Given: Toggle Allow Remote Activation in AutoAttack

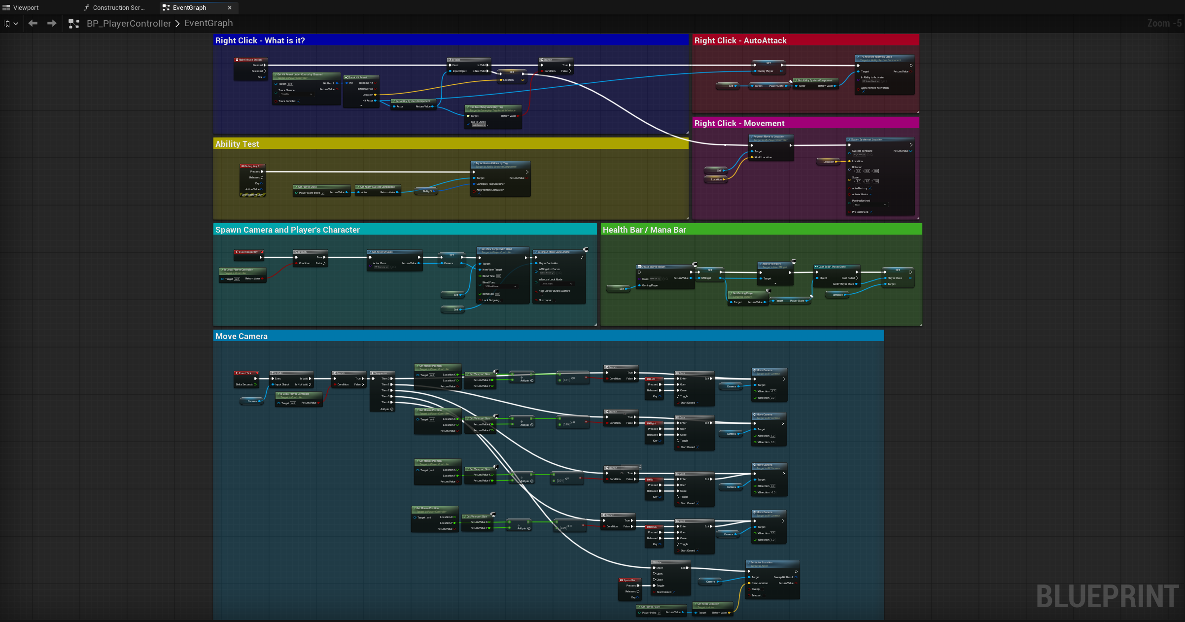Looking at the screenshot, I should [864, 91].
